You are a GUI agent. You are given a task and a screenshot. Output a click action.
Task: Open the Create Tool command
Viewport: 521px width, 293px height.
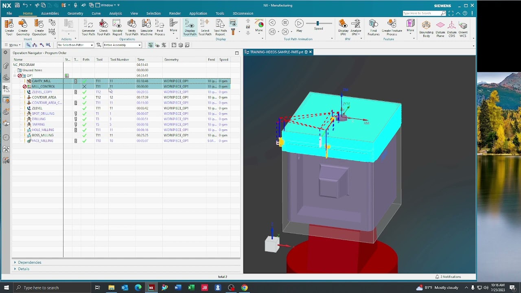[9, 27]
